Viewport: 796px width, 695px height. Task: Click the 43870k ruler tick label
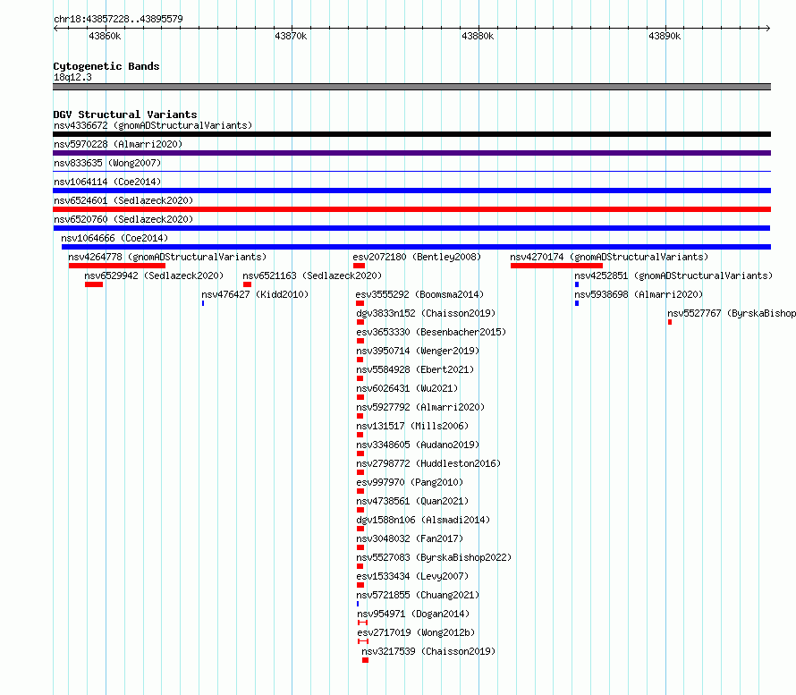[x=291, y=36]
